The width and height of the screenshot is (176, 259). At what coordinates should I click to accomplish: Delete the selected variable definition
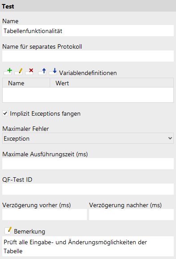pos(29,71)
